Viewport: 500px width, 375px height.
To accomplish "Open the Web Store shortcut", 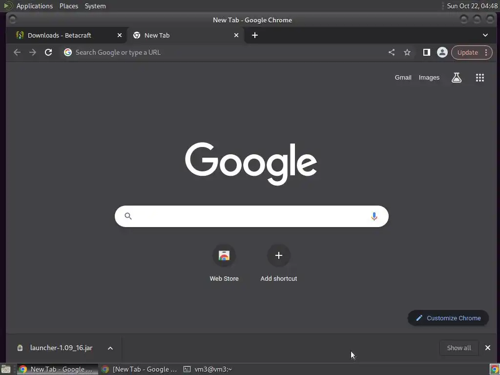I will pos(224,263).
